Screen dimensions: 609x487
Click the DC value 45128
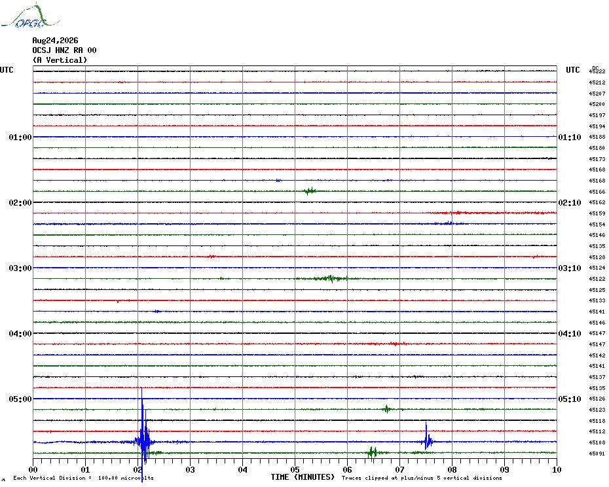click(597, 257)
